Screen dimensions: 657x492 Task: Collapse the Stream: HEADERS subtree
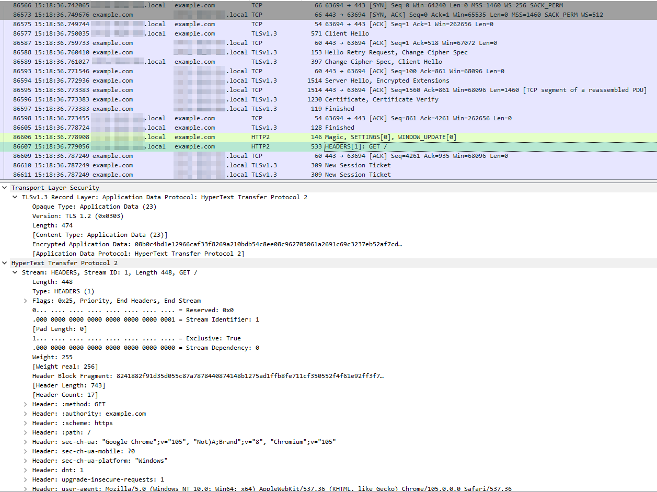point(15,272)
